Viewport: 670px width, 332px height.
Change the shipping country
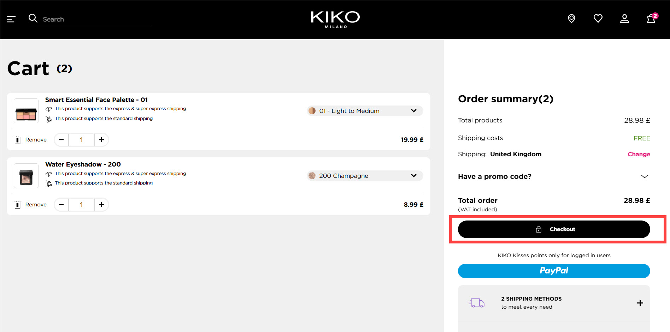(x=639, y=154)
